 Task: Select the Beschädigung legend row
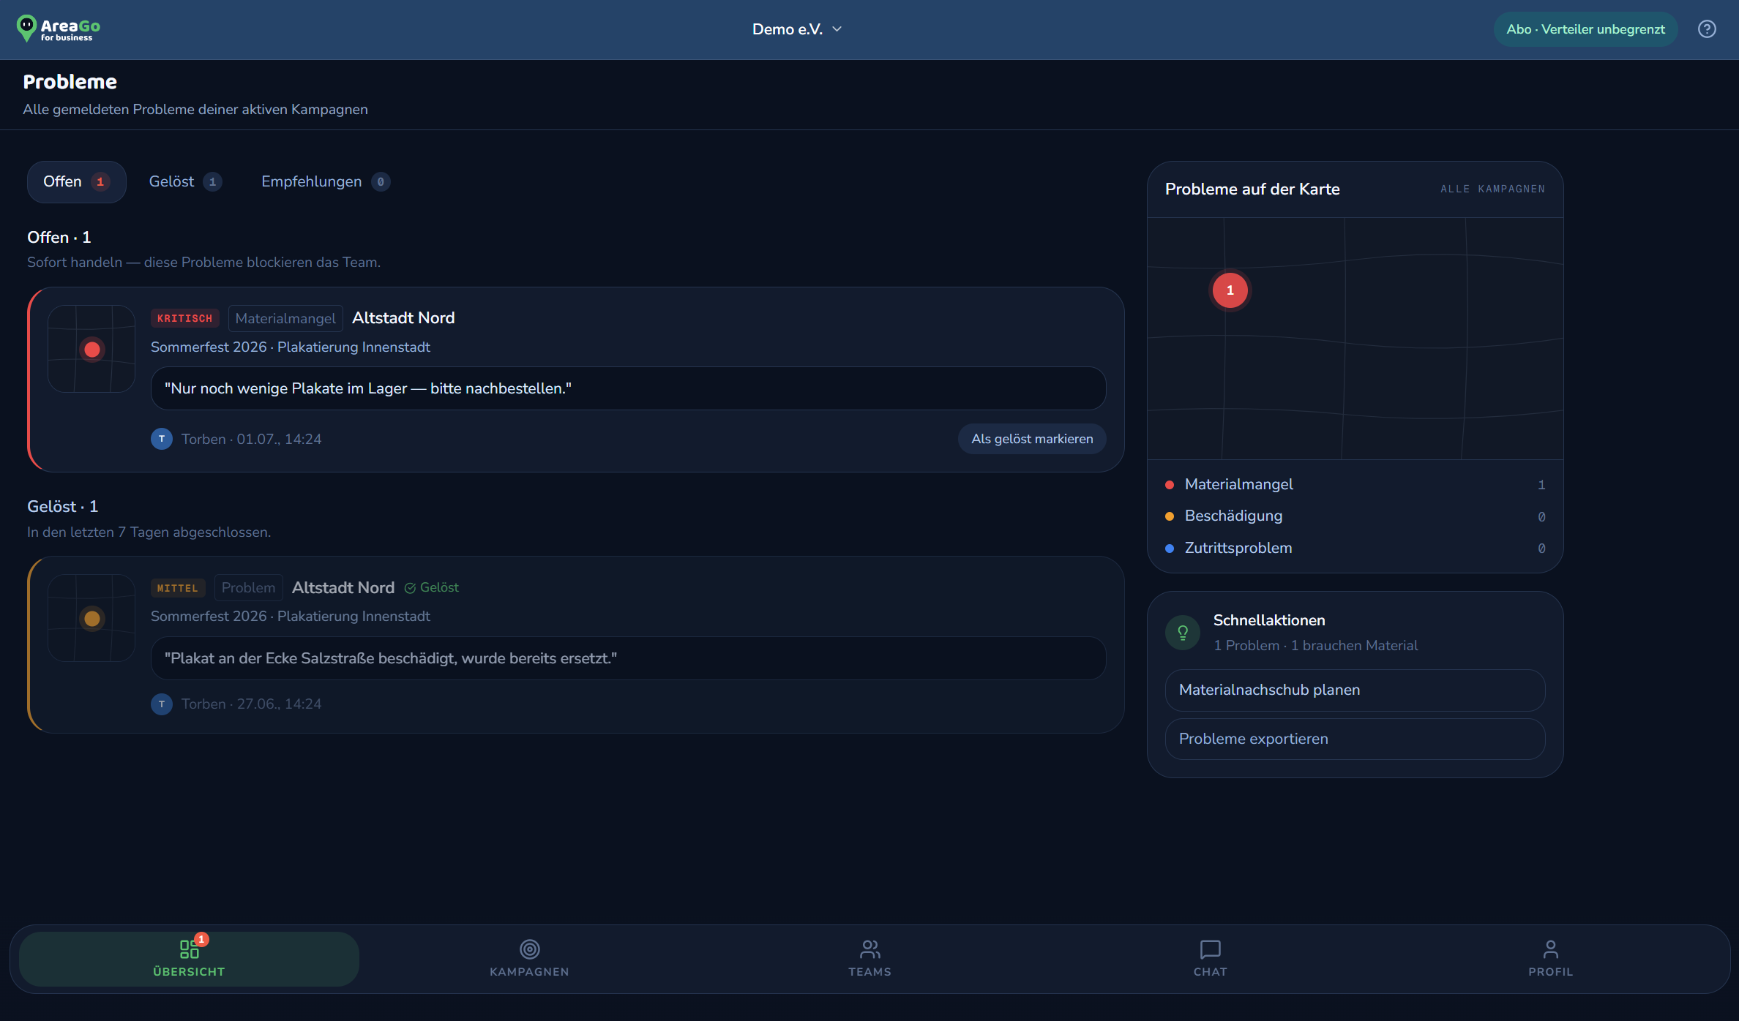click(1355, 516)
